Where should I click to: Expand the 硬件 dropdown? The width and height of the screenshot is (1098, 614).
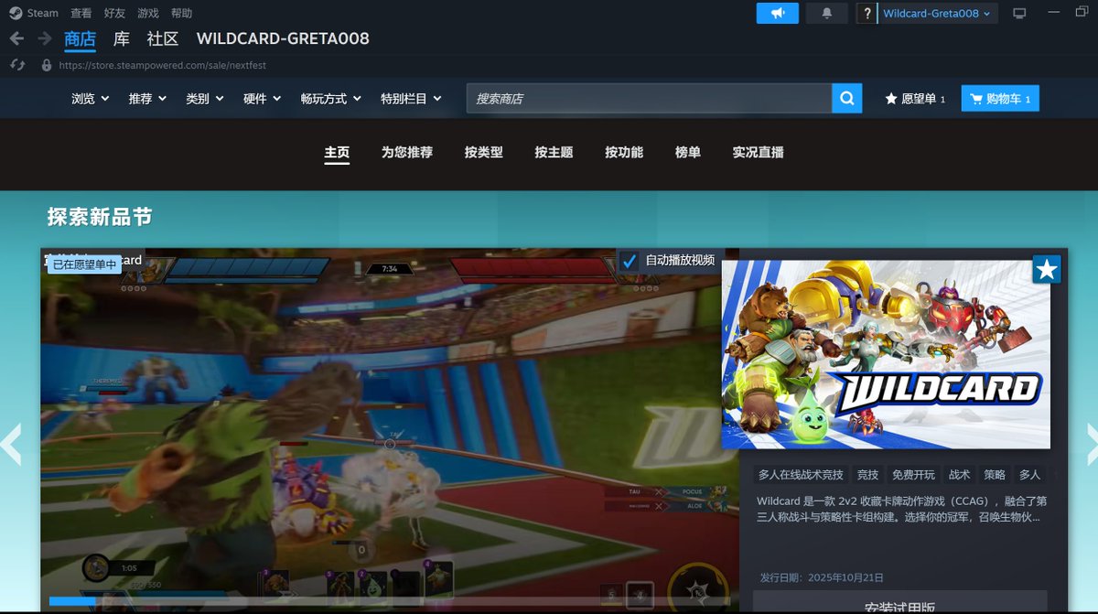(262, 99)
